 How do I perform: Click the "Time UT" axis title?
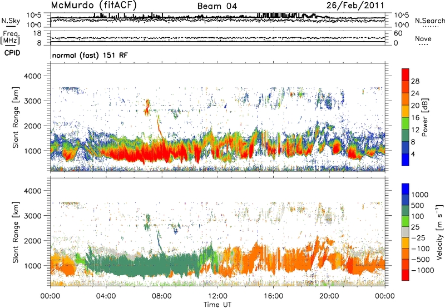click(x=217, y=305)
